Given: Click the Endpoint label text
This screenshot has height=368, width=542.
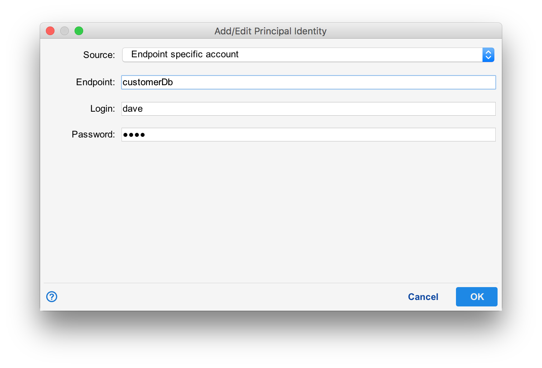Looking at the screenshot, I should [x=95, y=82].
